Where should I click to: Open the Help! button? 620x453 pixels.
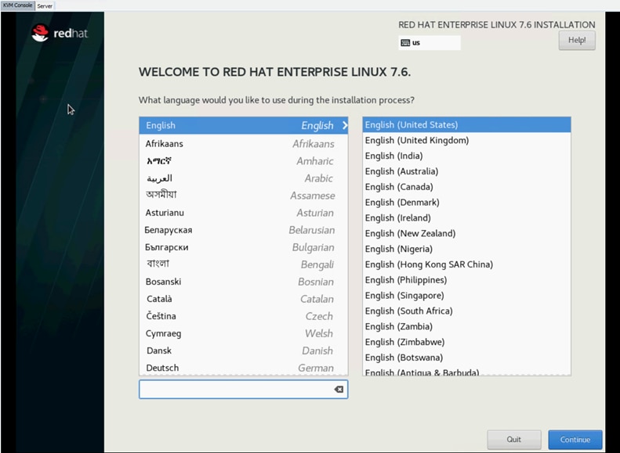click(x=577, y=40)
